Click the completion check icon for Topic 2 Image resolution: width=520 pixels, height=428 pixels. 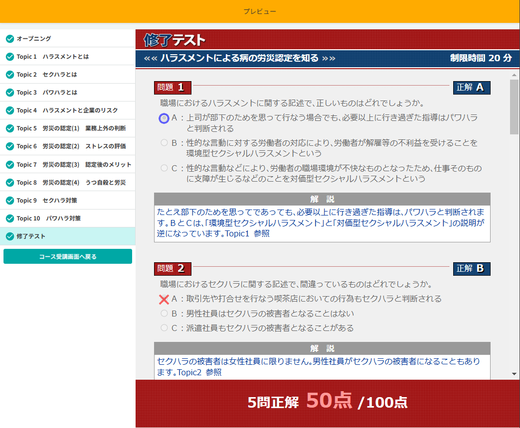[10, 75]
